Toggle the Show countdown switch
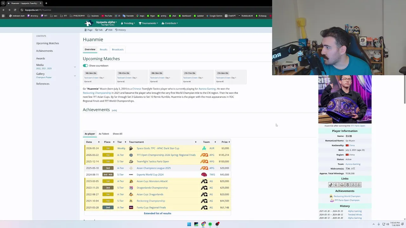This screenshot has width=406, height=228. pyautogui.click(x=85, y=66)
